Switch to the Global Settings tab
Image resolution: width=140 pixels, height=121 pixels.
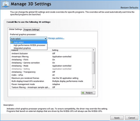15,29
